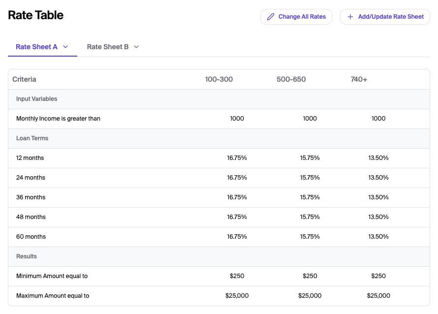Click the pencil icon in Change All Rates
The height and width of the screenshot is (314, 438).
270,17
